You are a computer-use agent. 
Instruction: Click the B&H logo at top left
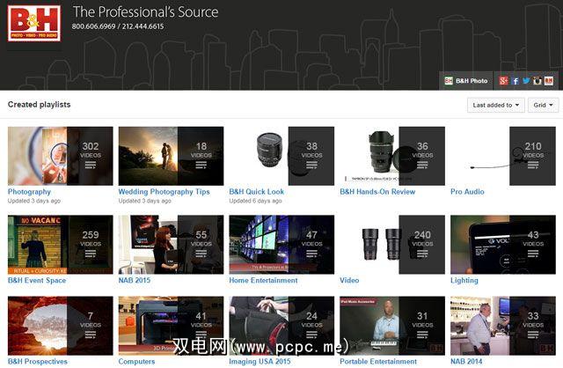pos(32,23)
